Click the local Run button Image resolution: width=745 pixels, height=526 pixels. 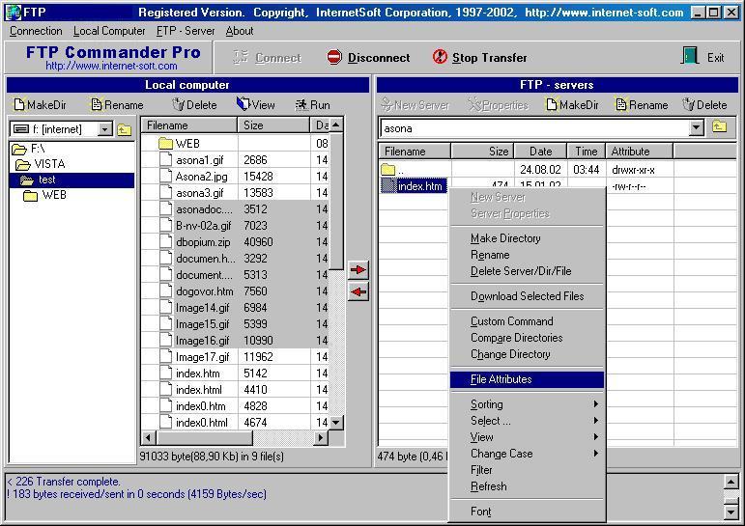click(x=312, y=105)
